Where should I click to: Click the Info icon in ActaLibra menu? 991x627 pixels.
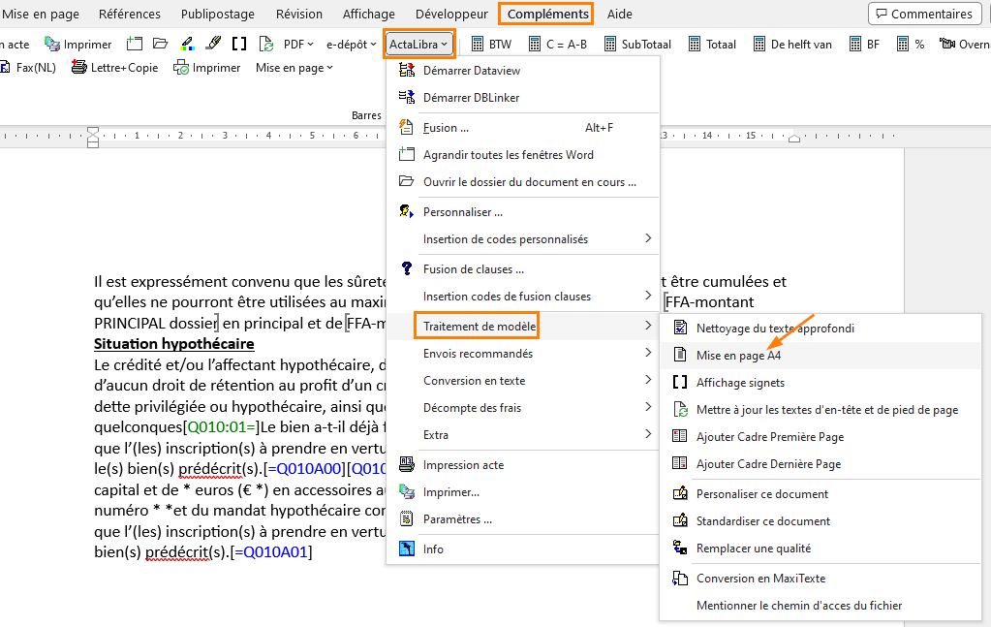click(x=407, y=549)
